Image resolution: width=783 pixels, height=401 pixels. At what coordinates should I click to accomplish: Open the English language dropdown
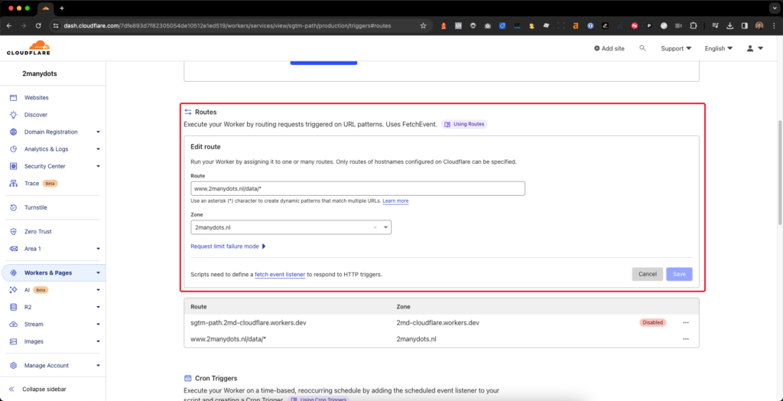pos(719,48)
